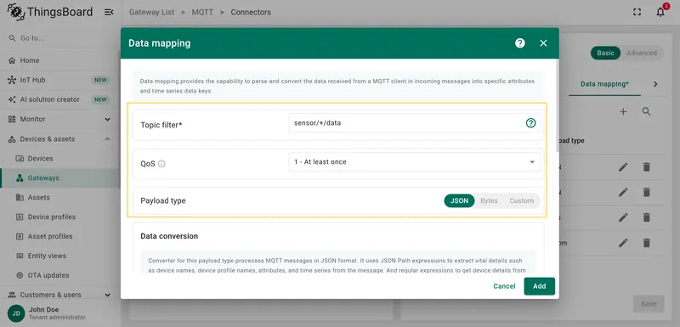This screenshot has height=327, width=680.
Task: Open the John Doe user avatar
Action: [16, 313]
